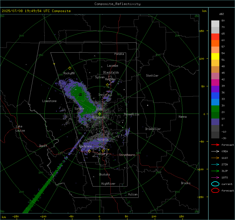Select the 39 dBZ magenta color swatch
Viewport: 235px width, 220px height.
pyautogui.click(x=215, y=82)
